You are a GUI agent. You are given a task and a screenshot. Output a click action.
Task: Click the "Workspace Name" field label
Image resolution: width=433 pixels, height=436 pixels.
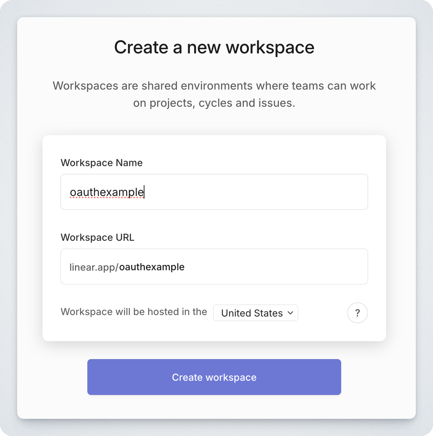point(102,163)
